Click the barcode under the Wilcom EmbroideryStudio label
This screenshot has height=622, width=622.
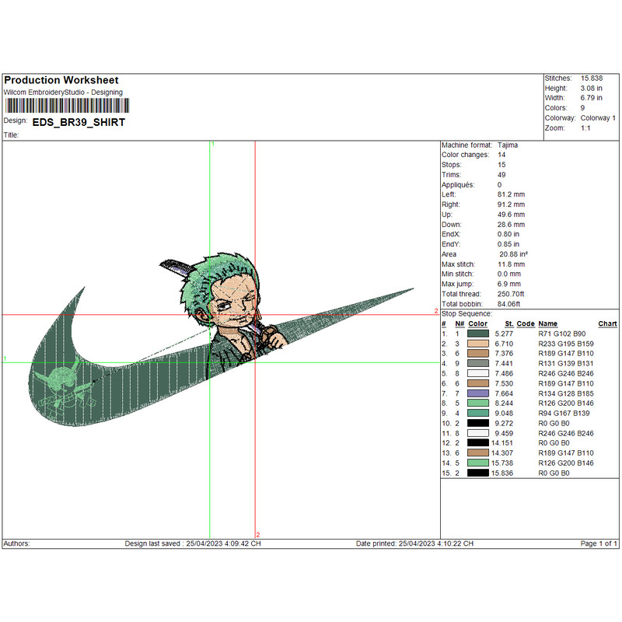(65, 107)
